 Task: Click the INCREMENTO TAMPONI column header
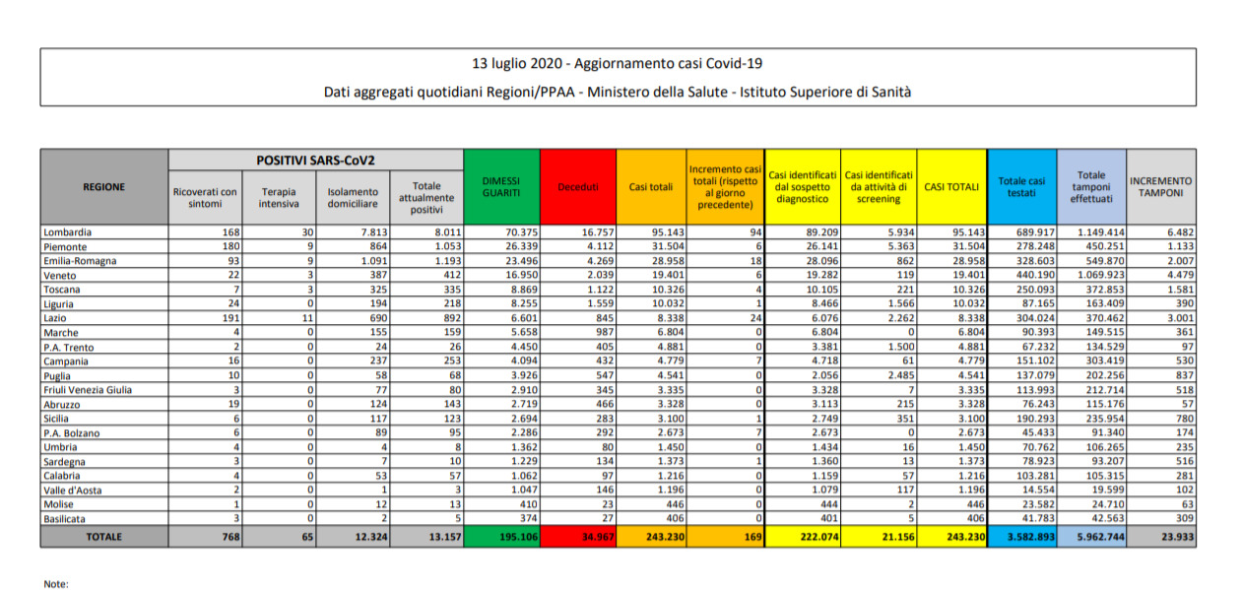[1162, 185]
